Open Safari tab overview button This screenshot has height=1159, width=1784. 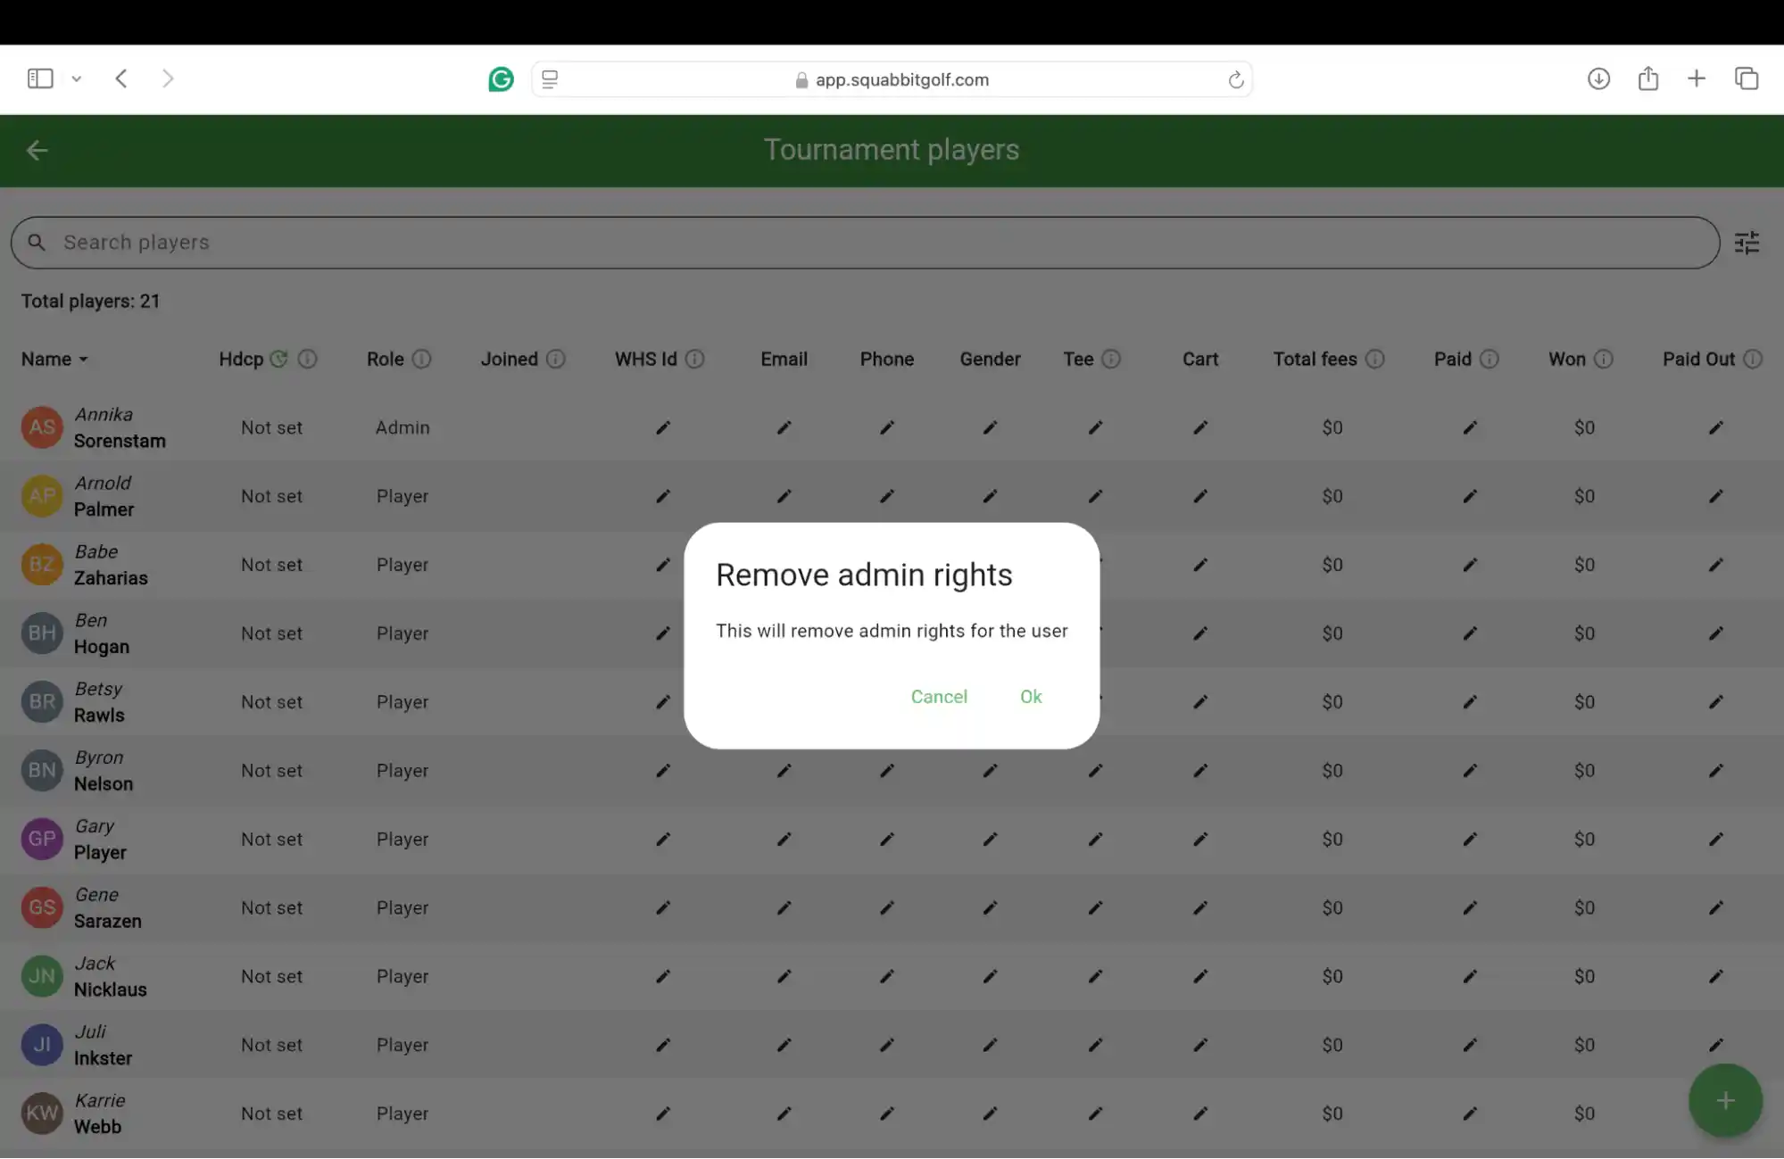coord(1747,79)
